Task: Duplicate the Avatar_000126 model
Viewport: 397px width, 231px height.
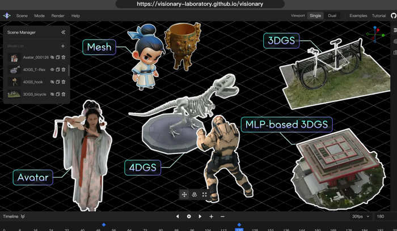Action: [57, 58]
